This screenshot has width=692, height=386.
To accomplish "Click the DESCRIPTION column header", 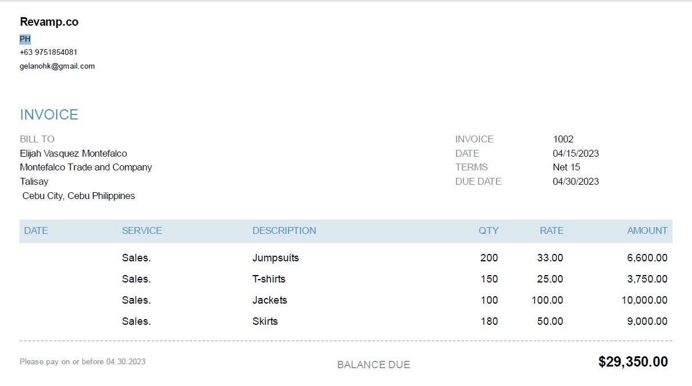I will (x=284, y=230).
